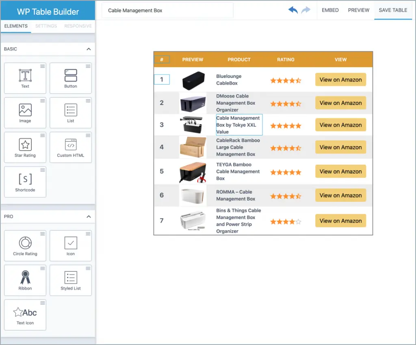Screen dimensions: 416x345
Task: Open the RESPONSIVE tab
Action: pos(78,26)
